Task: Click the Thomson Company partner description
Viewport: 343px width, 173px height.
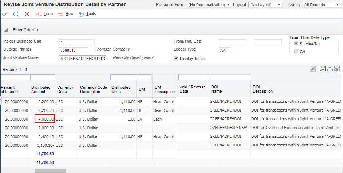Action: tap(112, 49)
